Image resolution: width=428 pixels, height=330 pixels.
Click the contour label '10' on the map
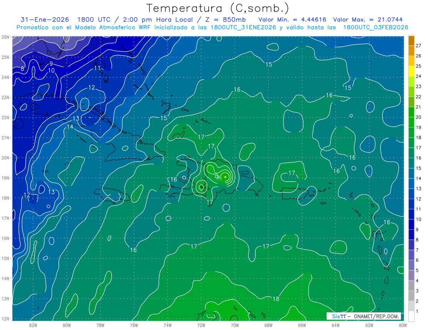(x=51, y=70)
